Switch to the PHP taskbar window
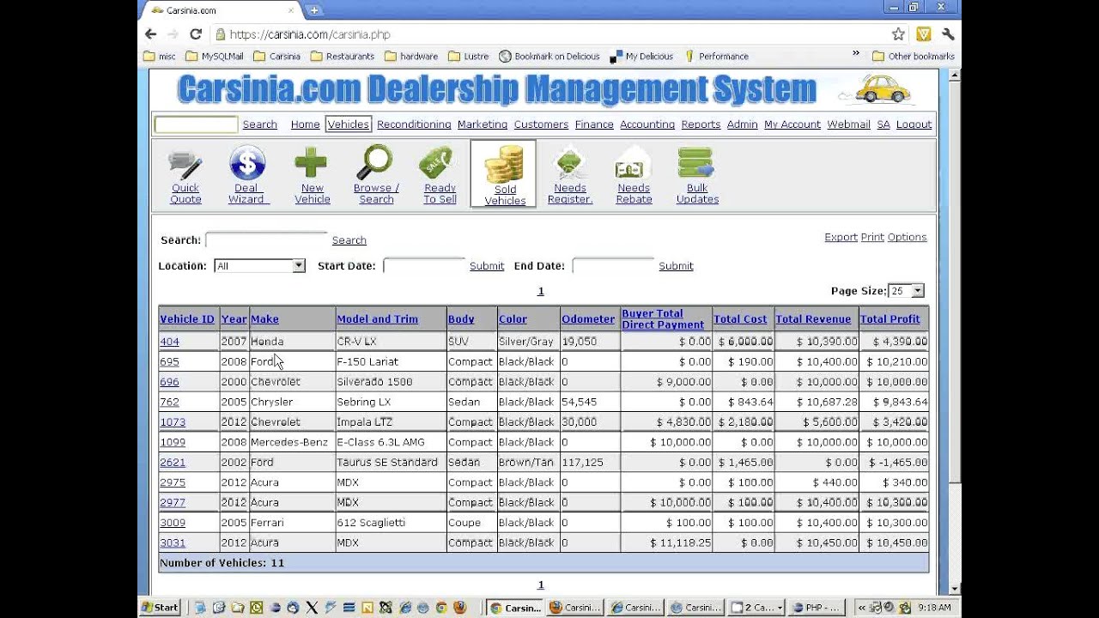 click(815, 608)
